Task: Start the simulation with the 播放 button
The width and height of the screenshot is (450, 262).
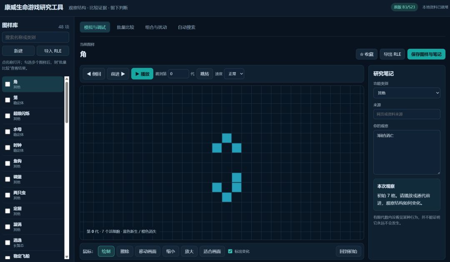Action: [x=142, y=74]
